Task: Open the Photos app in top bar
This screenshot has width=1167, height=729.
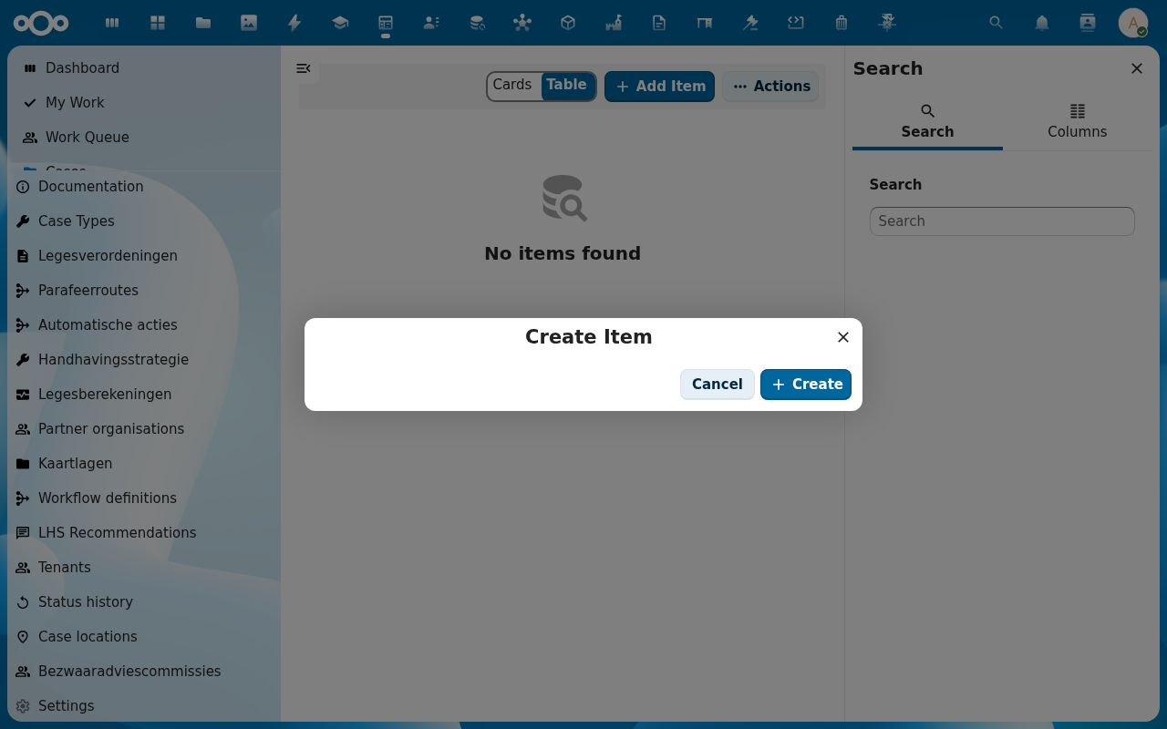Action: tap(249, 23)
